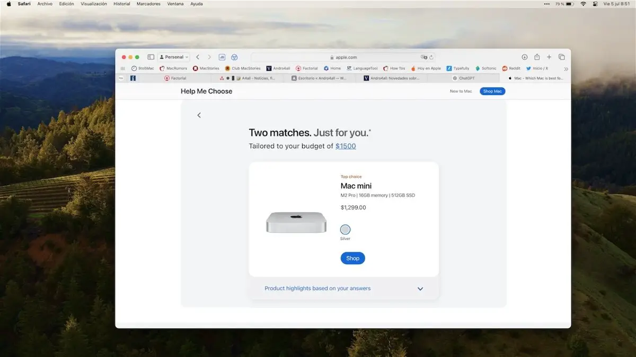Open the Club MacStories bookmark
The image size is (636, 357).
point(243,68)
